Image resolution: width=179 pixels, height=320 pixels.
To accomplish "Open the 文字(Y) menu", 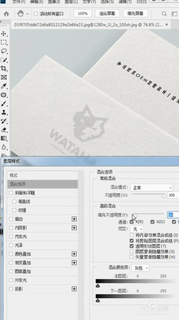I will point(89,2).
